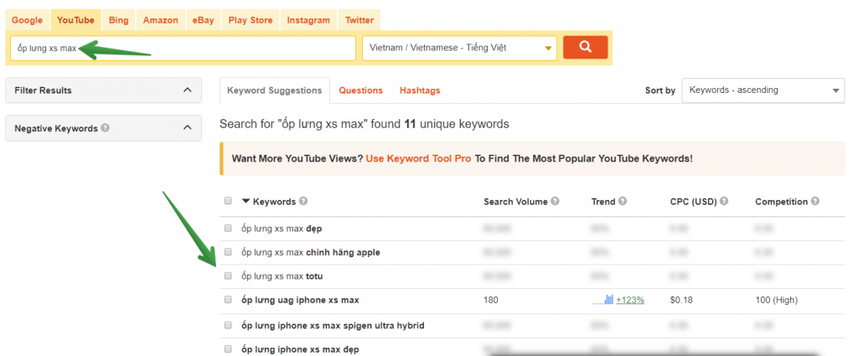Click keyword 'ốp lưng xs max chính hãng apple'
Image resolution: width=858 pixels, height=356 pixels.
[311, 252]
